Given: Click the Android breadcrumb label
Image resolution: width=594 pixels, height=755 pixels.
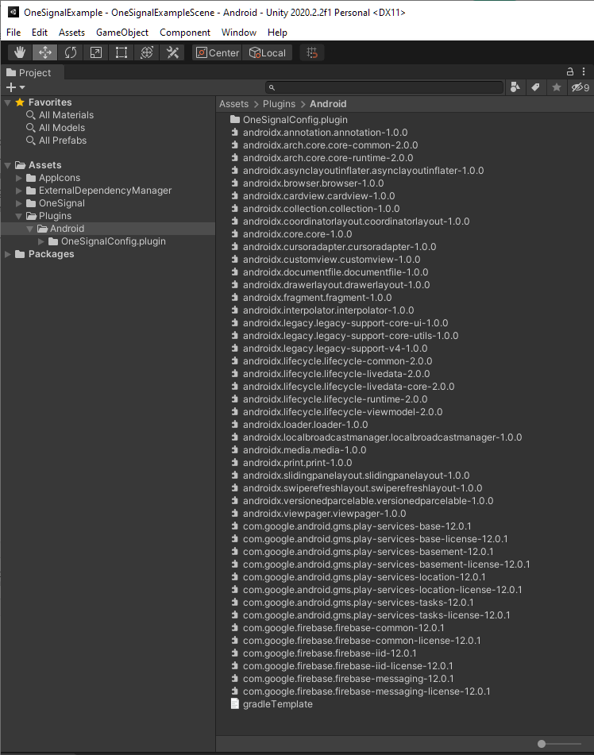Looking at the screenshot, I should click(x=328, y=104).
